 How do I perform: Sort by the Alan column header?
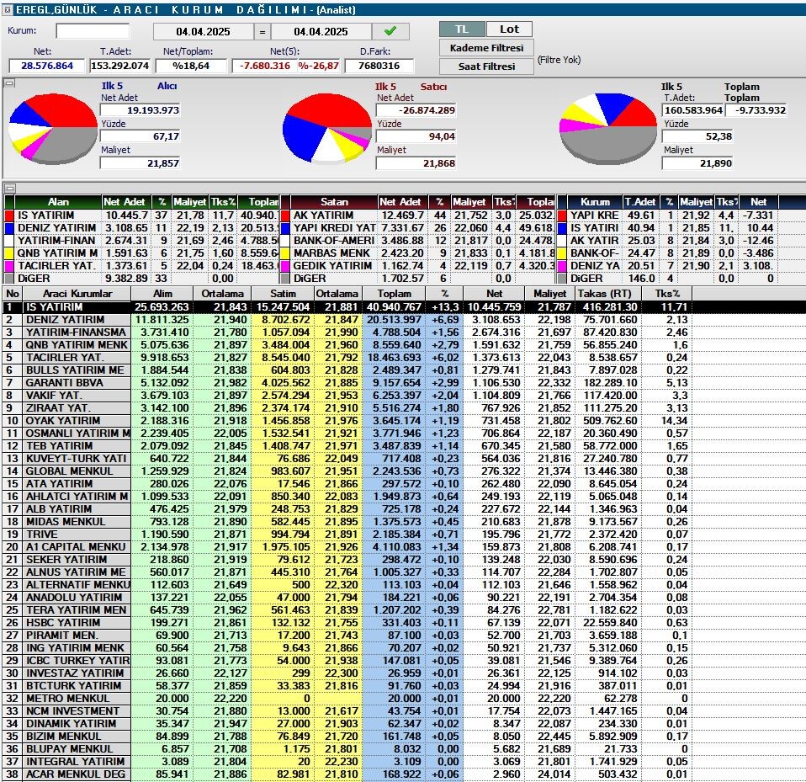58,202
